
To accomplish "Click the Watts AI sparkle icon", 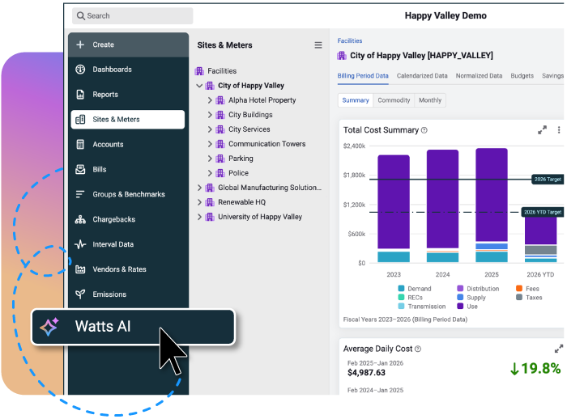I will tap(49, 327).
